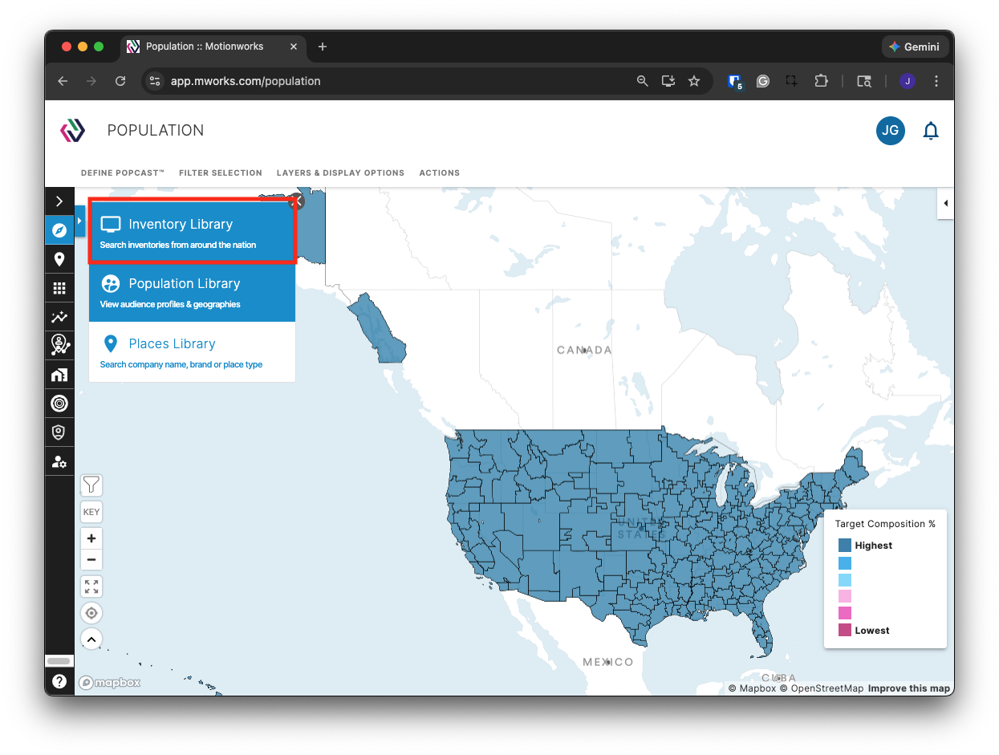Viewport: 999px width, 755px height.
Task: Open the notifications bell
Action: pyautogui.click(x=931, y=131)
